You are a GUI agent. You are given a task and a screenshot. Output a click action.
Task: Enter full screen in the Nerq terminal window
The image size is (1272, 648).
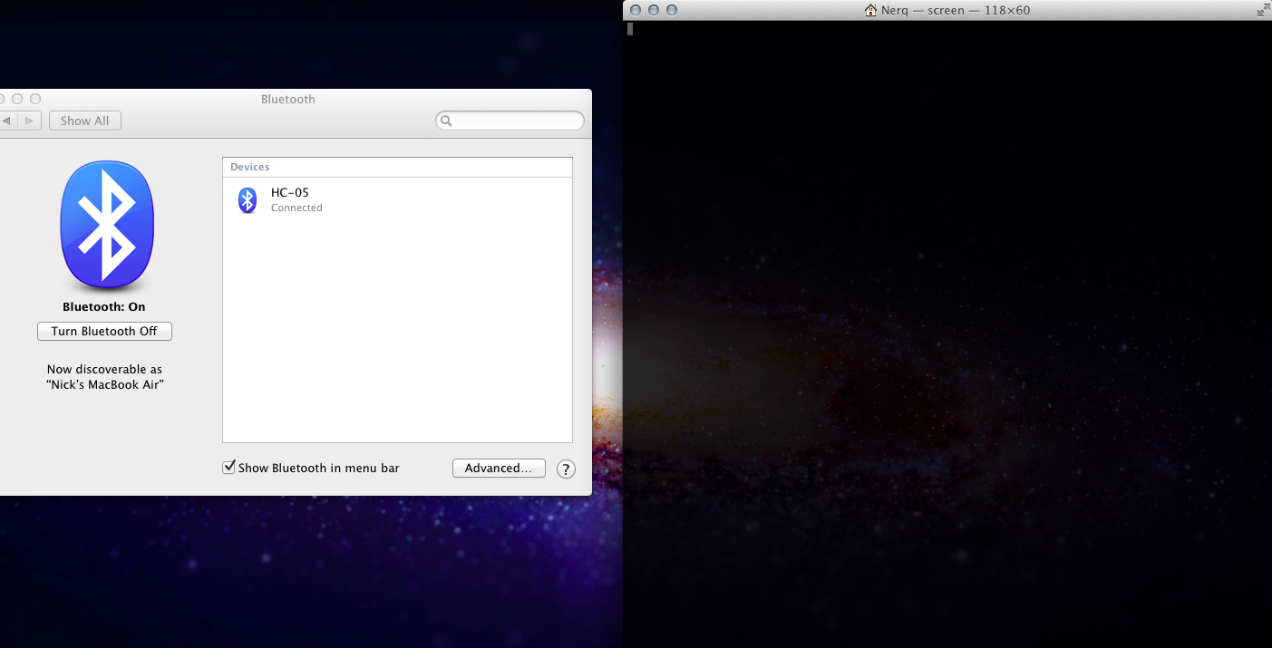pos(1263,10)
